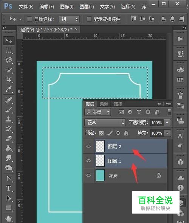Select the Eyedropper tool
Screen dimensions: 189x223
(9, 89)
